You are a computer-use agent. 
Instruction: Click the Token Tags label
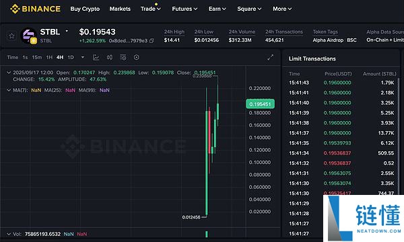325,32
